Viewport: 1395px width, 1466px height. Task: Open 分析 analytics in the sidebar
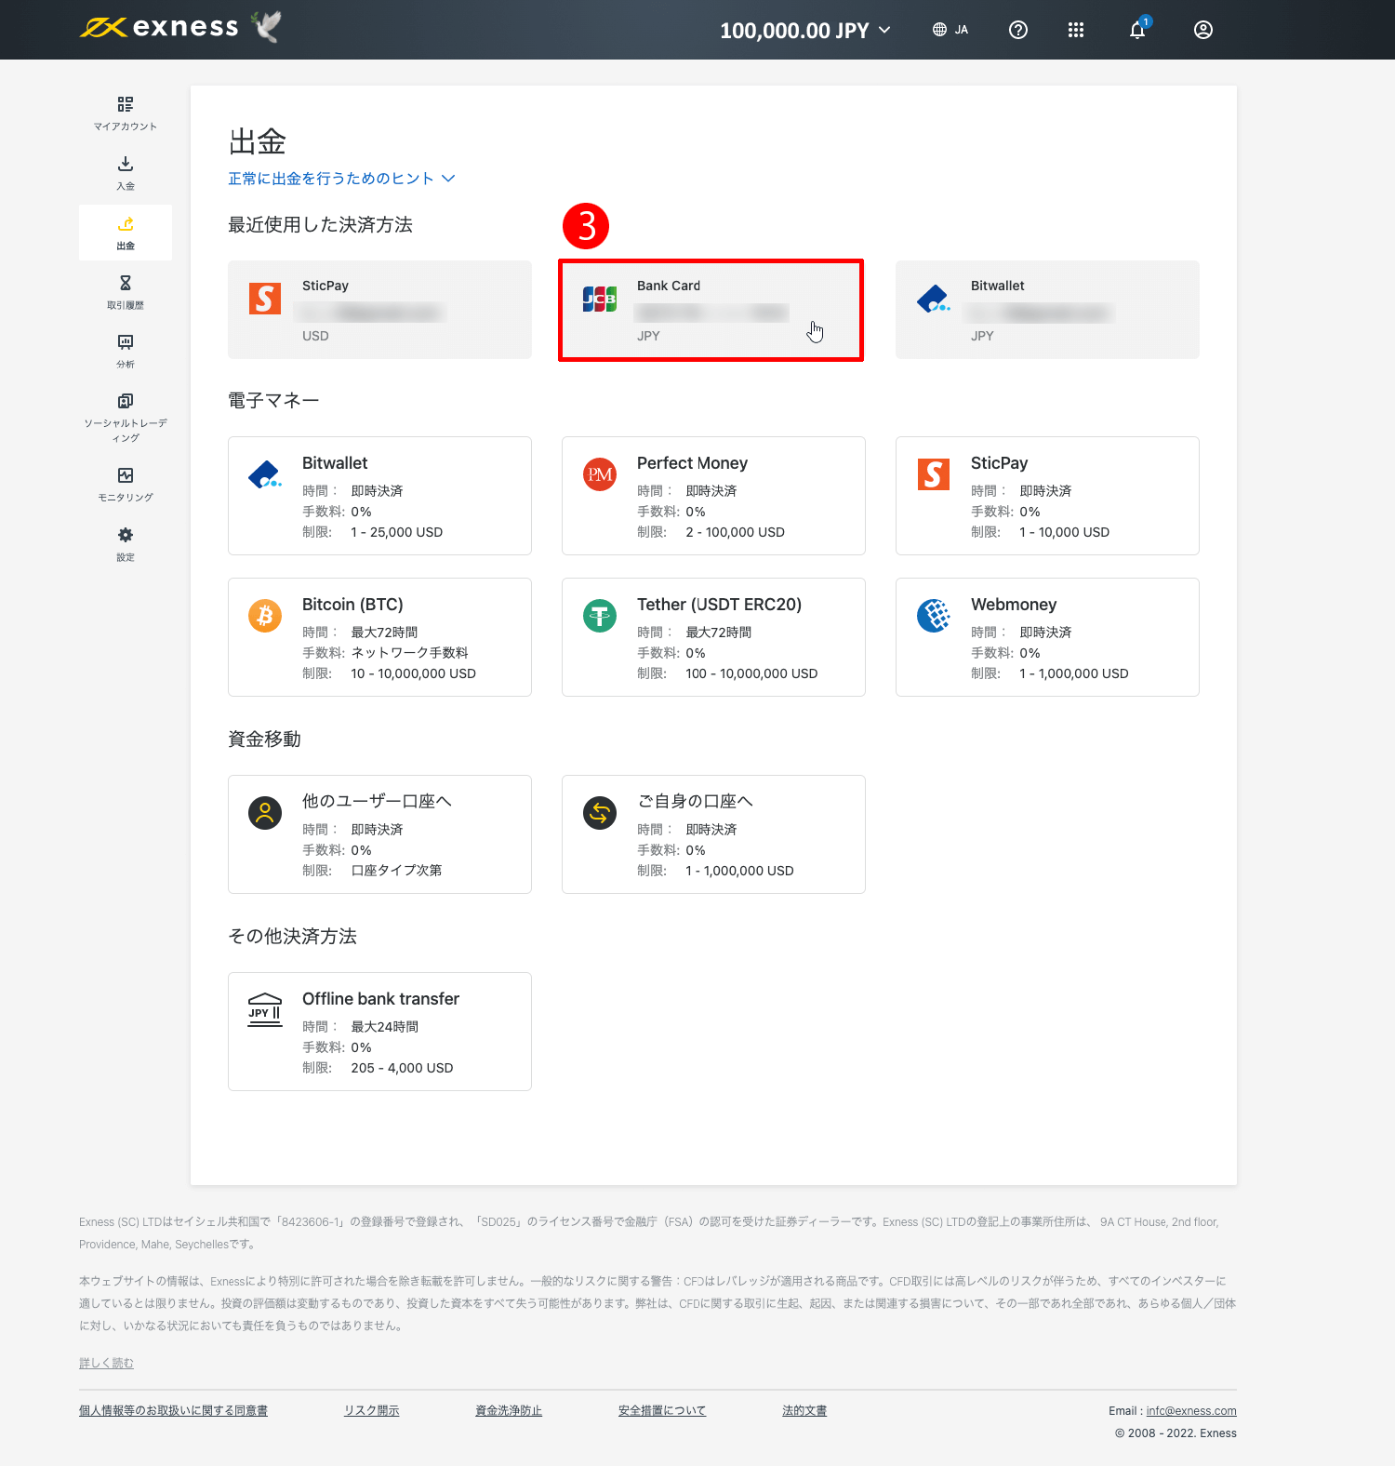[126, 352]
